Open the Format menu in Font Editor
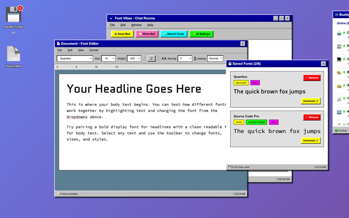 94,50
